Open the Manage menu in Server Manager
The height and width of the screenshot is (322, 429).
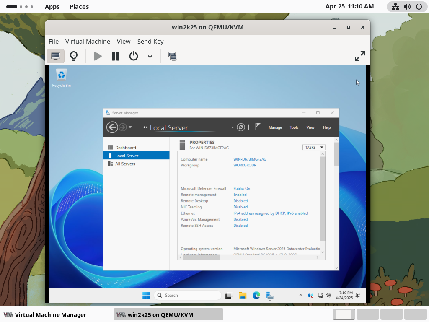275,127
